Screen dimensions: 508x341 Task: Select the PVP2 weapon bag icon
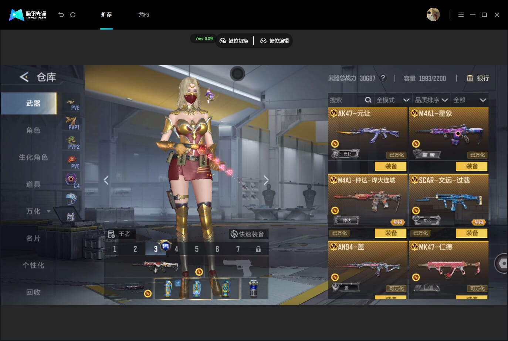click(72, 143)
